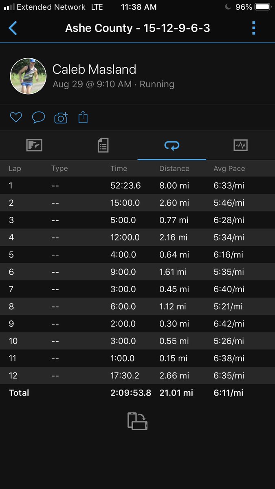
Task: Select lap 2 time 15:00.0
Action: click(x=125, y=203)
